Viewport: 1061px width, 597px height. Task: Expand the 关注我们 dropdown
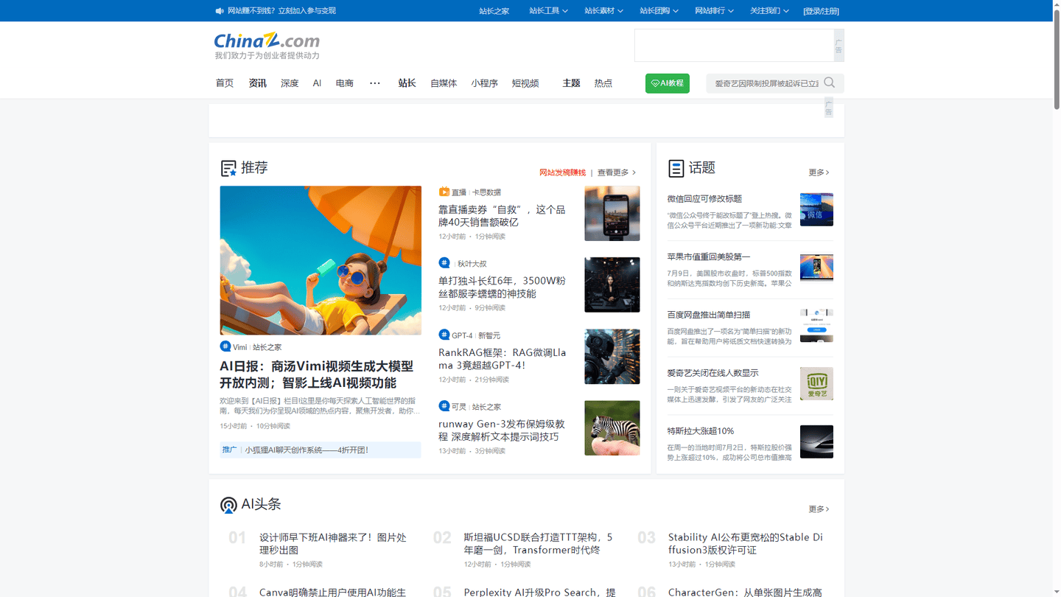point(769,11)
